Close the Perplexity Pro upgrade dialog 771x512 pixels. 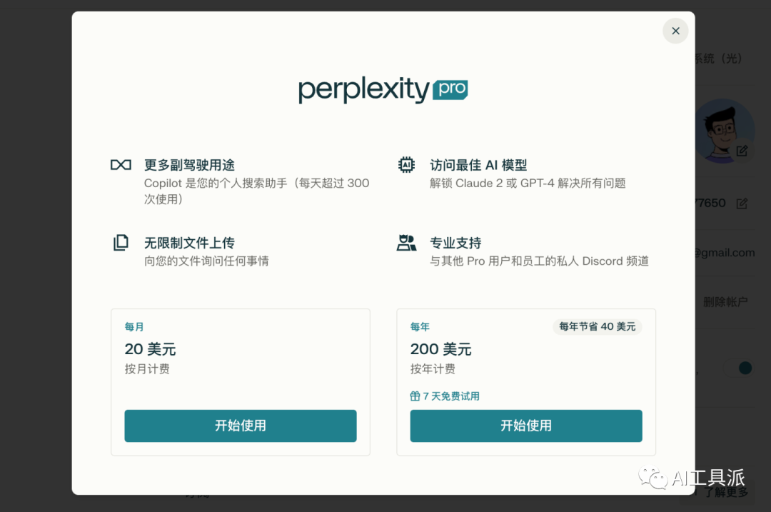[675, 31]
